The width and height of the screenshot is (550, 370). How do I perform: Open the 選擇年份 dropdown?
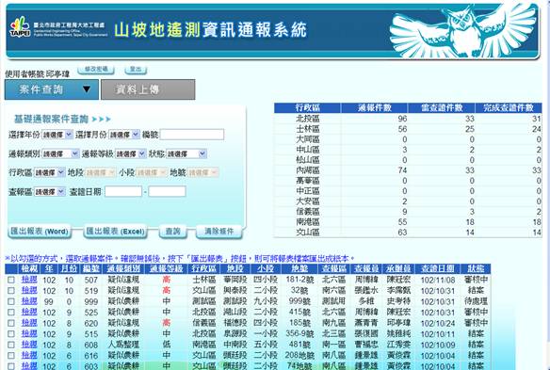point(57,135)
